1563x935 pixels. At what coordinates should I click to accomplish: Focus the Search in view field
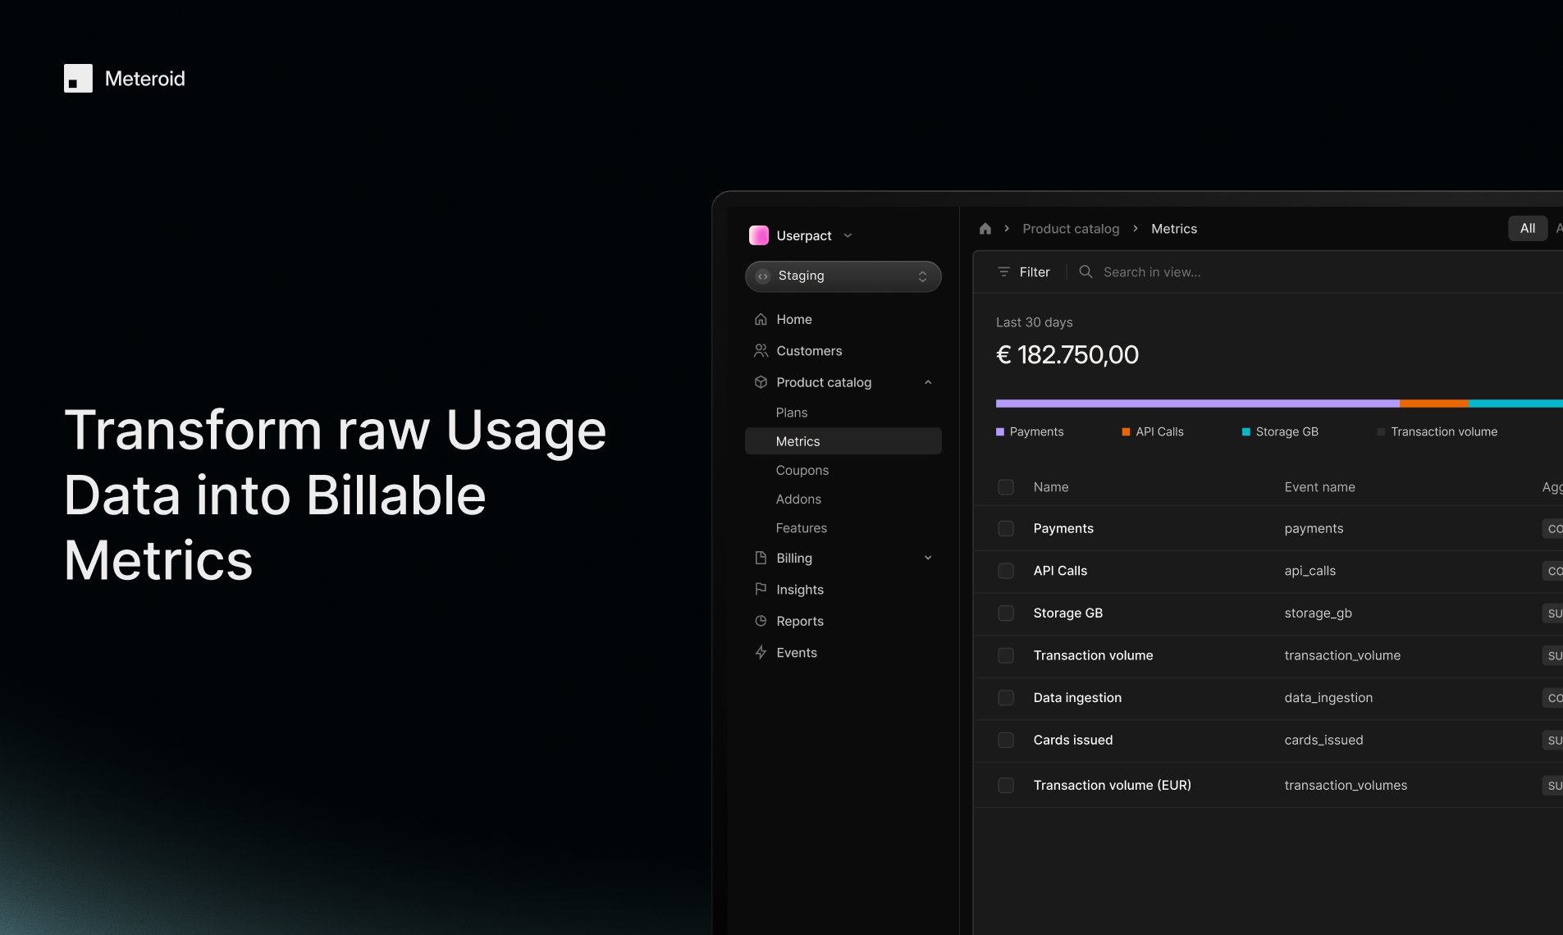click(x=1152, y=272)
